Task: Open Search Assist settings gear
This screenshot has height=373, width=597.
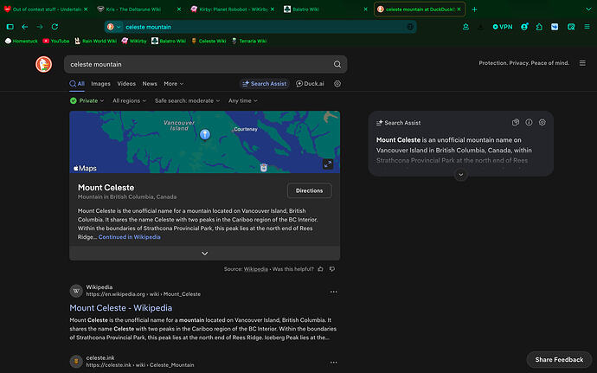Action: pos(542,122)
